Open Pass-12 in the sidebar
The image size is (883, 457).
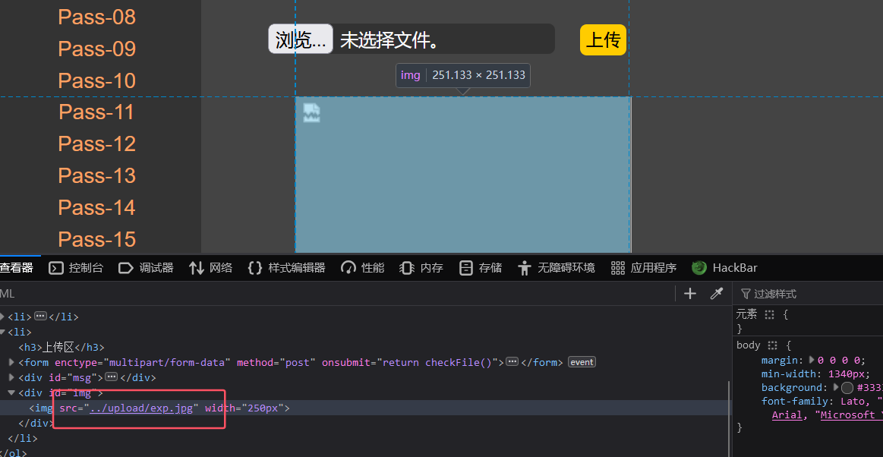click(97, 143)
